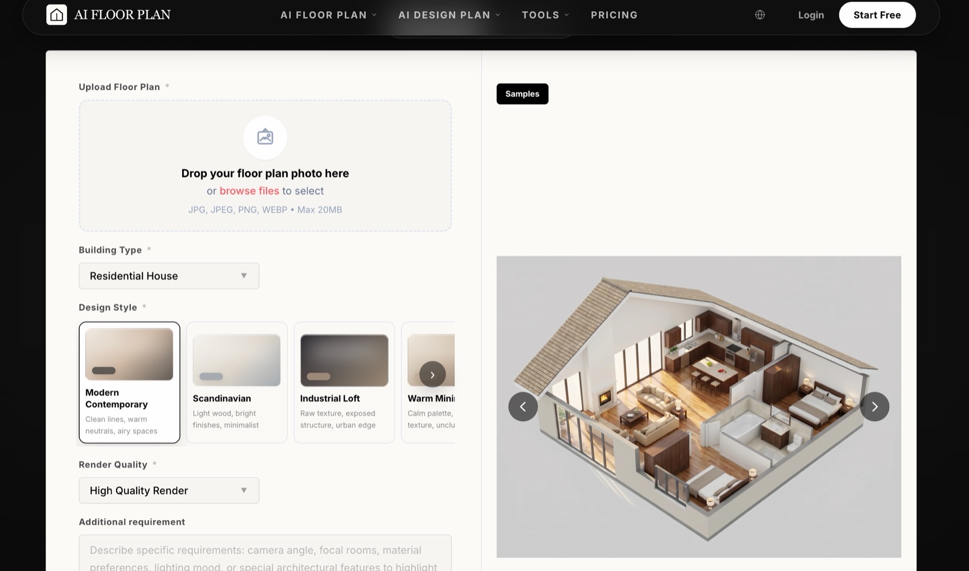
Task: Click the 'Design Style' label
Action: [x=107, y=307]
